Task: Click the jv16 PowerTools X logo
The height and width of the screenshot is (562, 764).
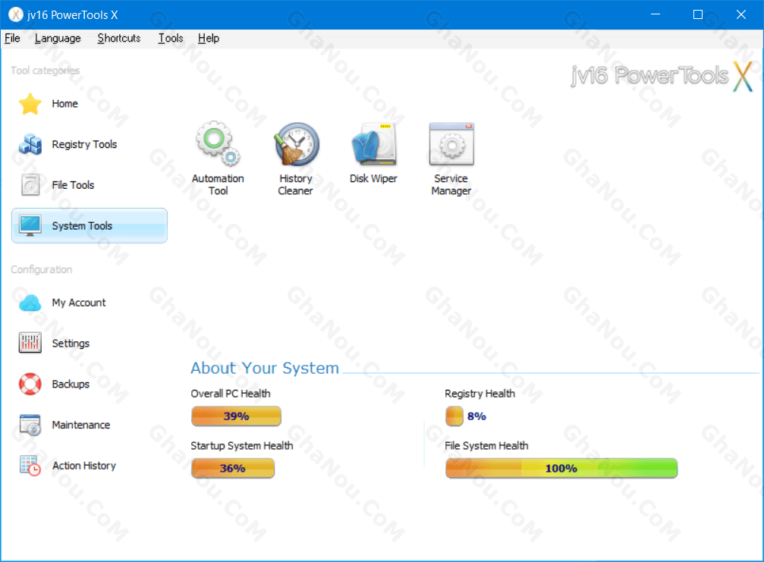Action: [x=662, y=76]
